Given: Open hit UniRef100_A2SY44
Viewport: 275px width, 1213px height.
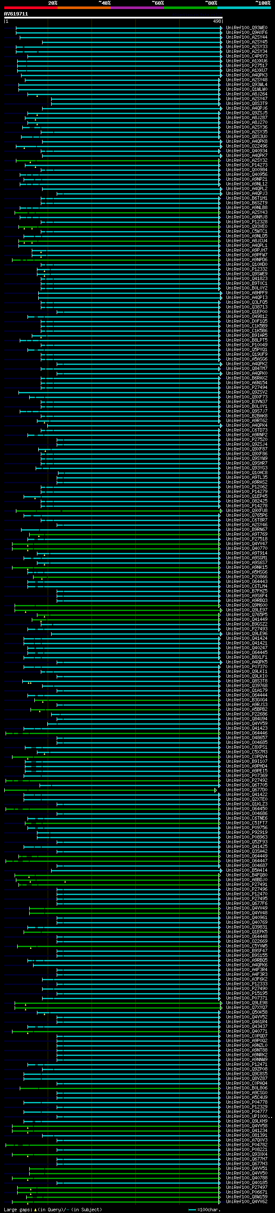Looking at the screenshot, I should tap(247, 37).
